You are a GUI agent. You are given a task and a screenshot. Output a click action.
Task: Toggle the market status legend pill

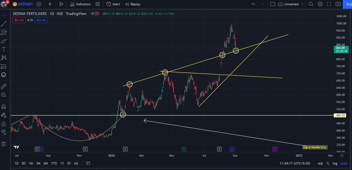tap(94, 14)
